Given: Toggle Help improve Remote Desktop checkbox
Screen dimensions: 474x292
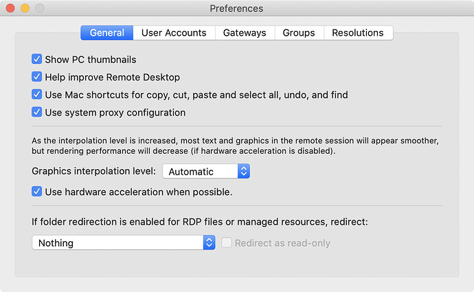Looking at the screenshot, I should (x=37, y=77).
